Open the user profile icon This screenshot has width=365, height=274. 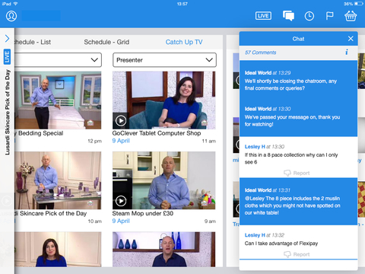click(11, 16)
